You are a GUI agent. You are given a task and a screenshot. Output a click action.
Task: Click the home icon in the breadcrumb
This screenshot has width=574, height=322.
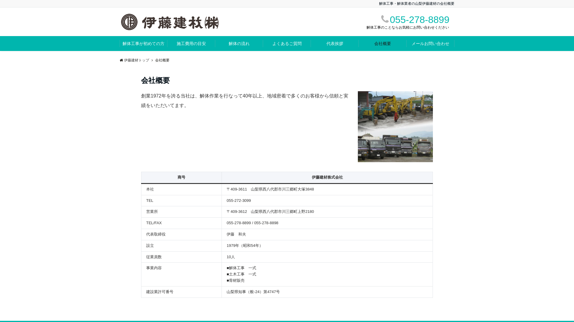(121, 60)
